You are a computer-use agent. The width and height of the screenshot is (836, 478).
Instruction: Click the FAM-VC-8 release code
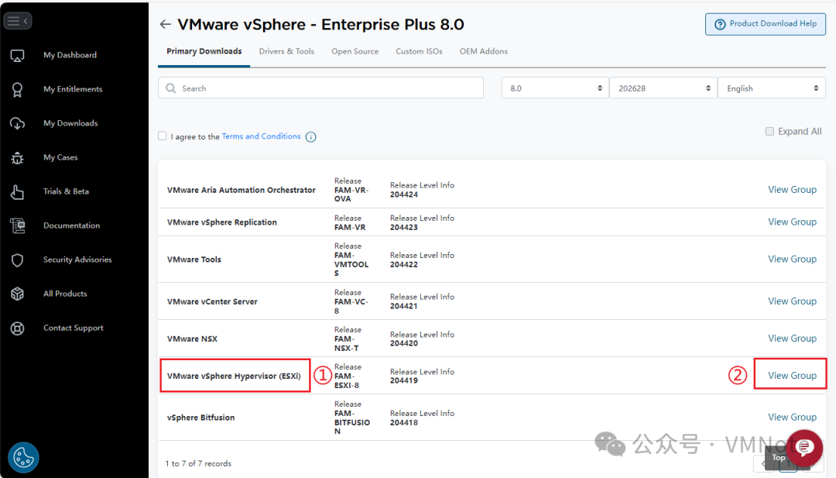tap(351, 306)
